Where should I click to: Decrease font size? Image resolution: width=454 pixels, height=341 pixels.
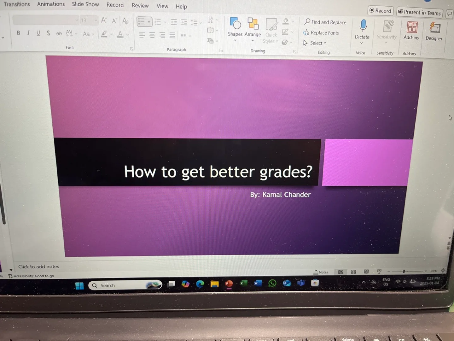pyautogui.click(x=114, y=21)
